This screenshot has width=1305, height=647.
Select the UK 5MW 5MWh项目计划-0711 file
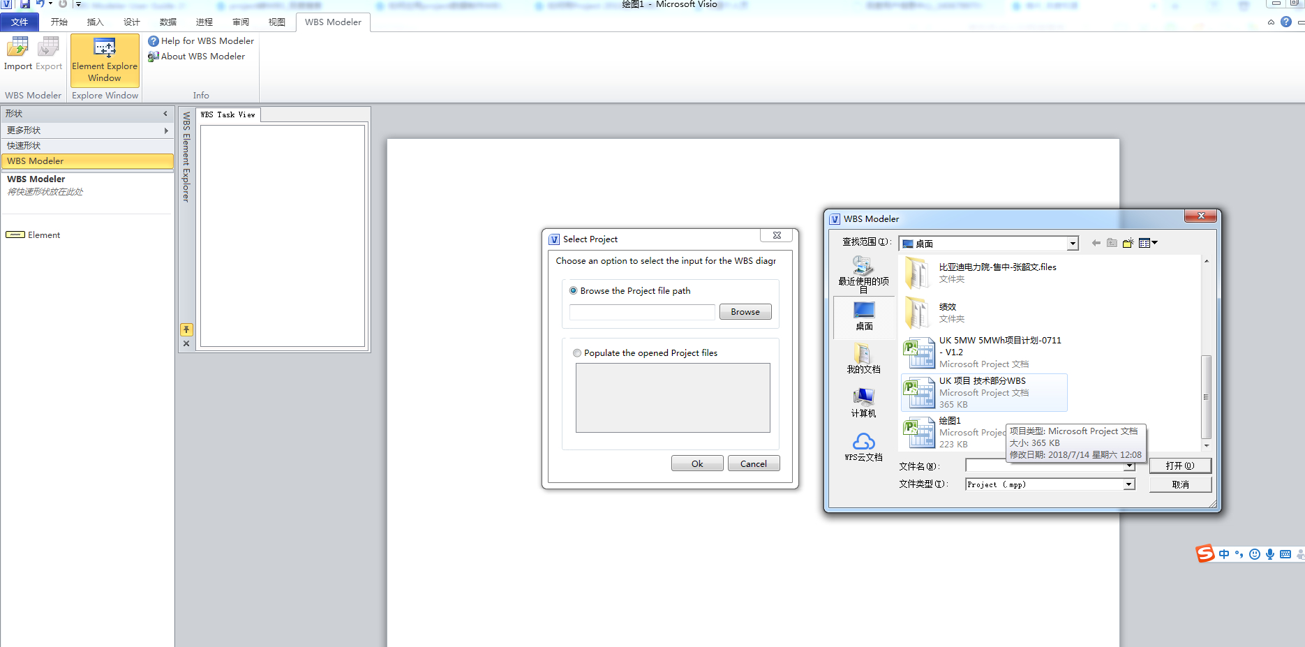[x=983, y=352]
